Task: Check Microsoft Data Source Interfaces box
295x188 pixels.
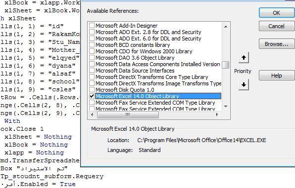Action: tap(92, 71)
